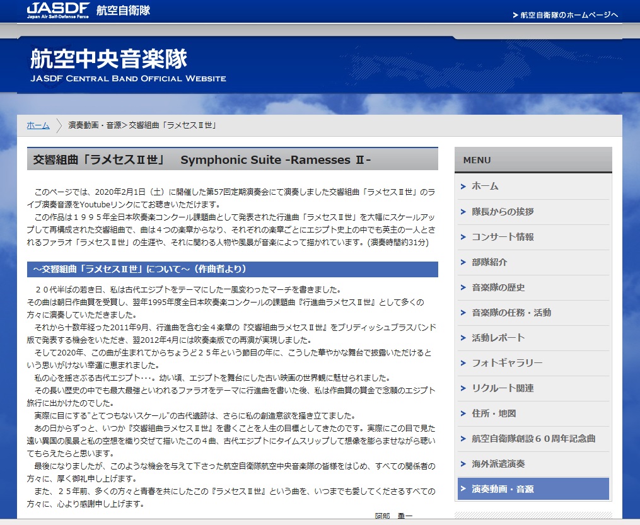Select ホーム in the side menu

pos(485,186)
